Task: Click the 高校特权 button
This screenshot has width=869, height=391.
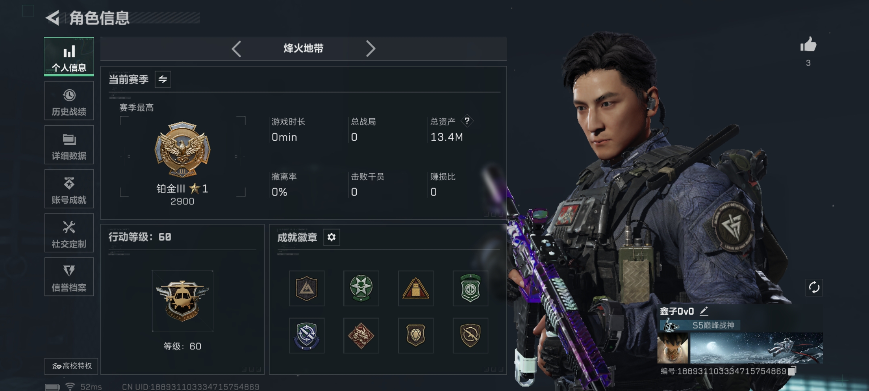Action: 71,366
